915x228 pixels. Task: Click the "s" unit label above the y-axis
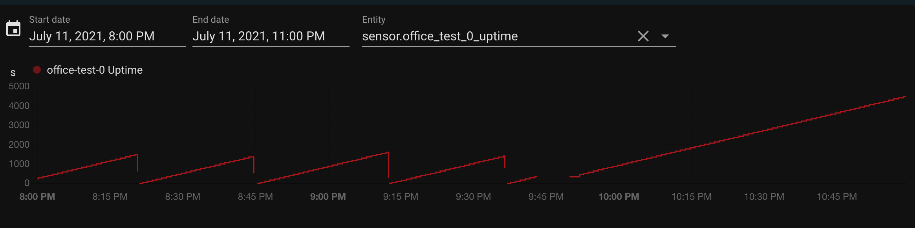(x=13, y=73)
